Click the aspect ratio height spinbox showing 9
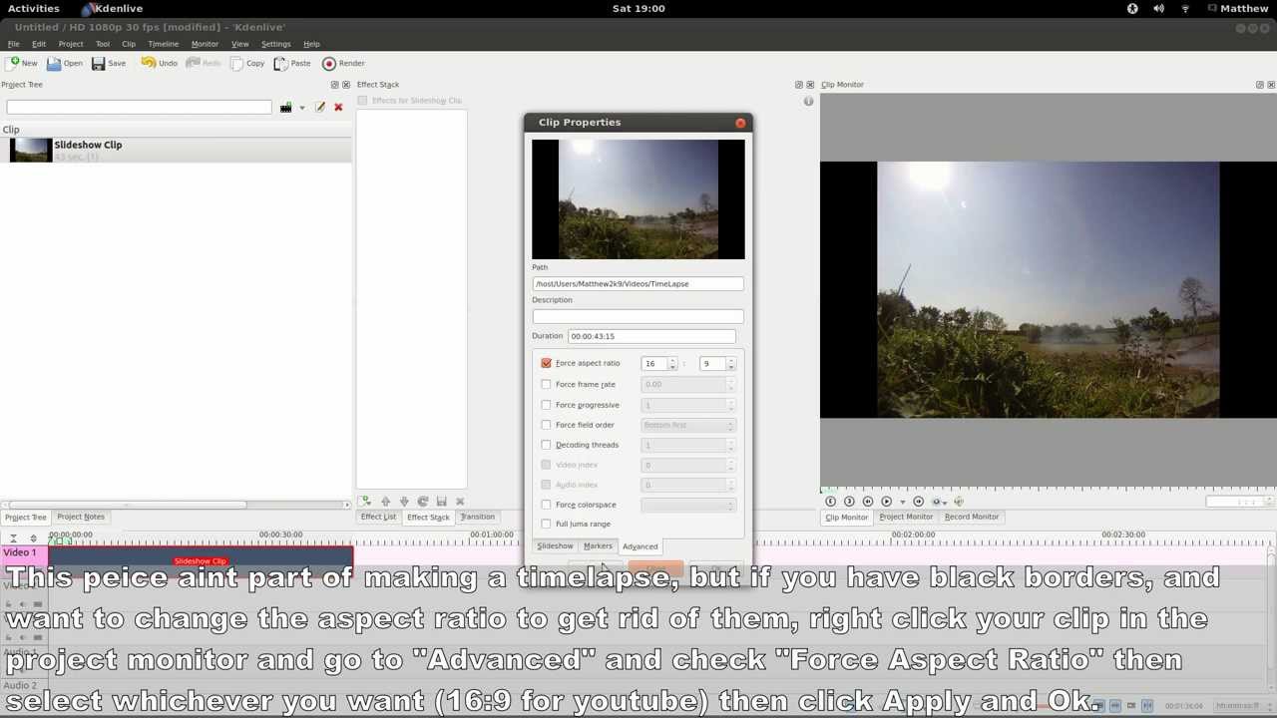The height and width of the screenshot is (718, 1277). coord(717,364)
